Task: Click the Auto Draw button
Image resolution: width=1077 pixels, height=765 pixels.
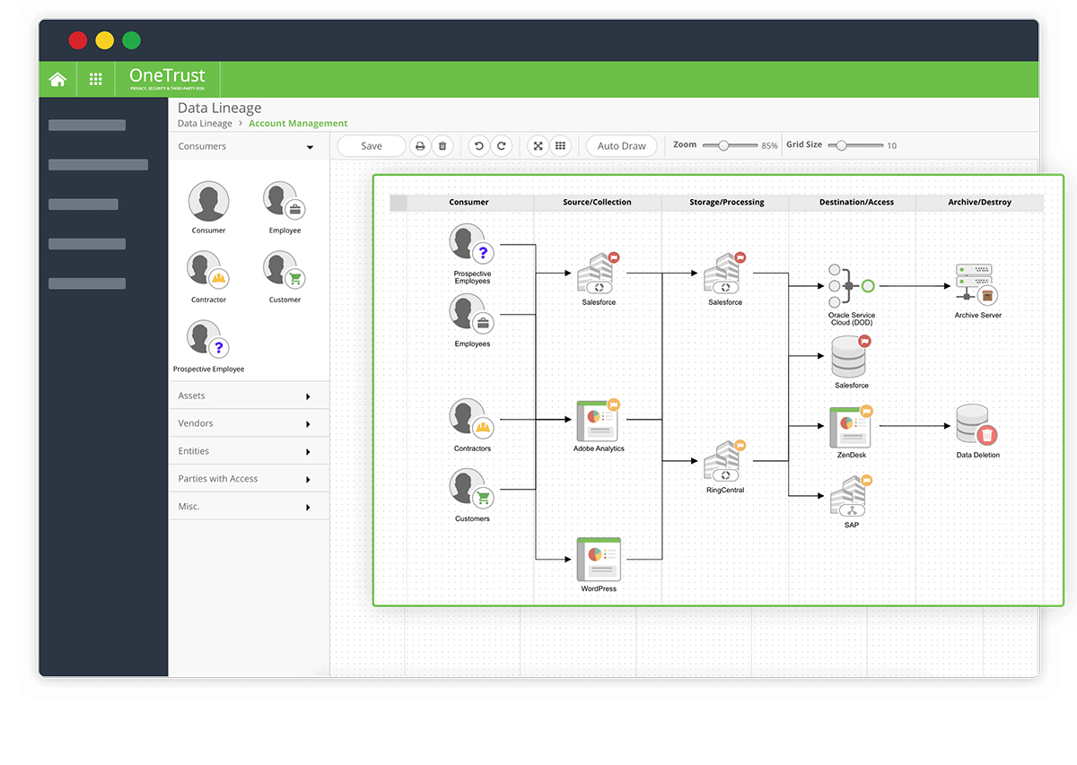Action: (621, 146)
